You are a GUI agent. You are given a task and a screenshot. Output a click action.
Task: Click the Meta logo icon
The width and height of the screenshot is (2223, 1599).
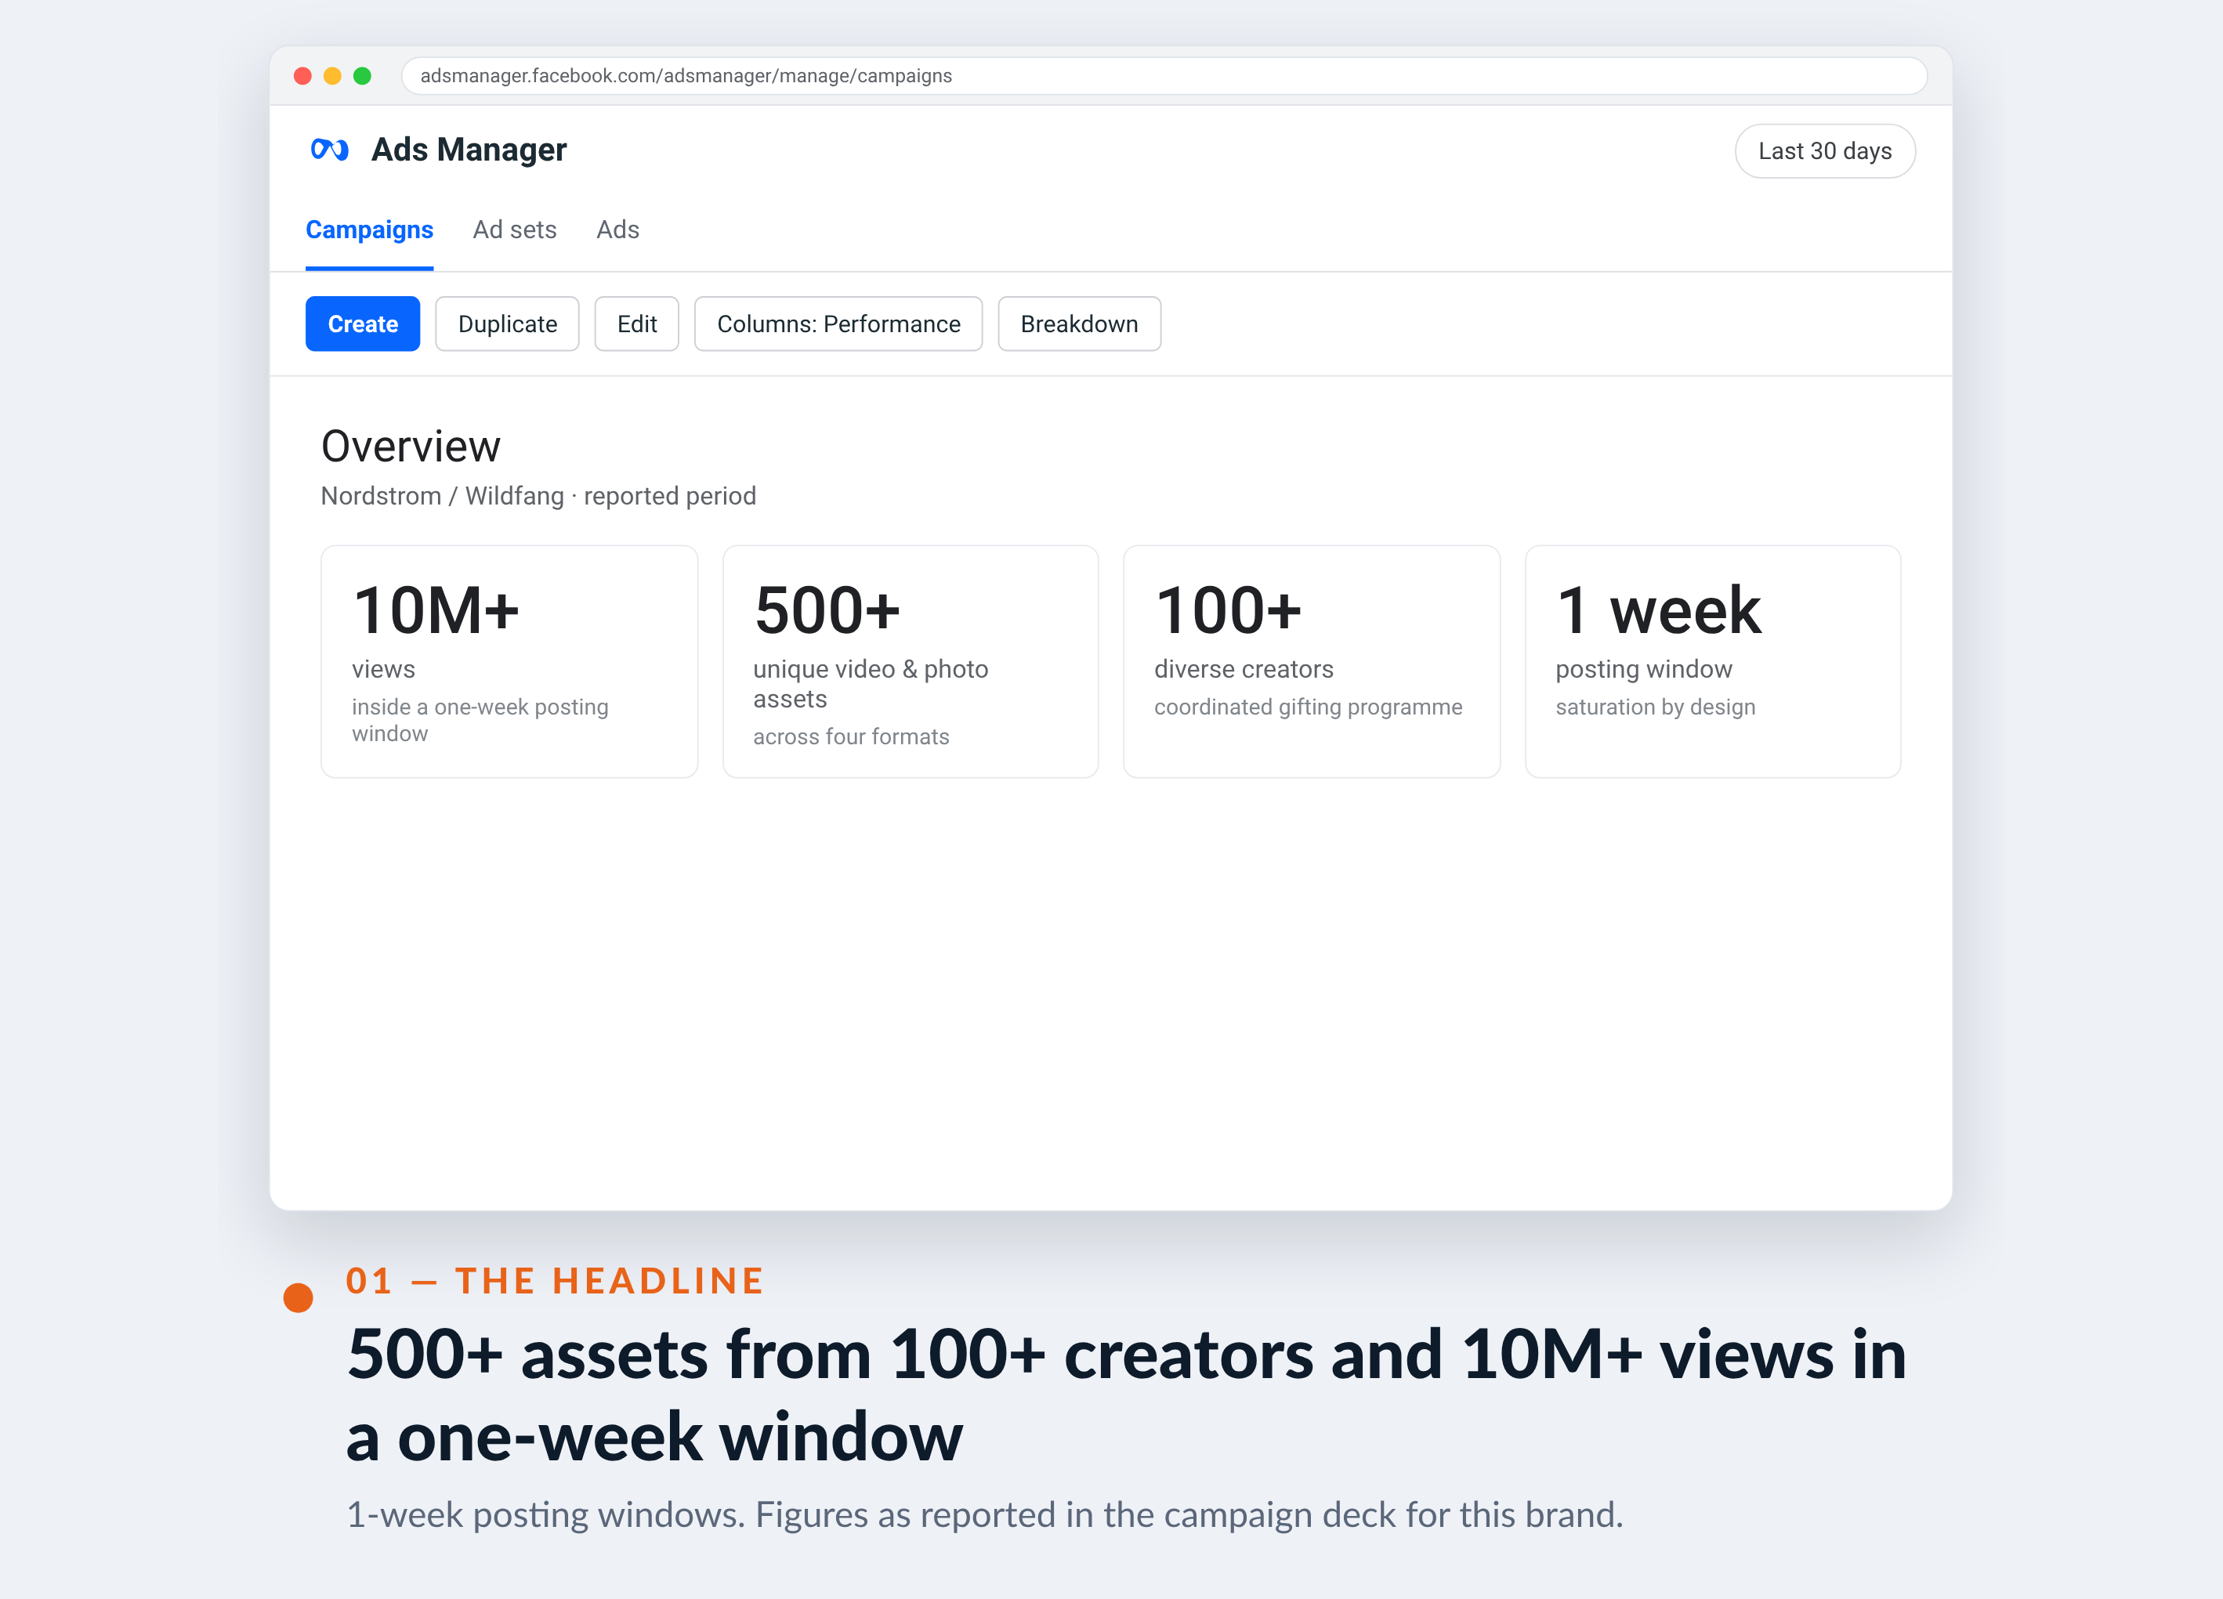tap(329, 149)
